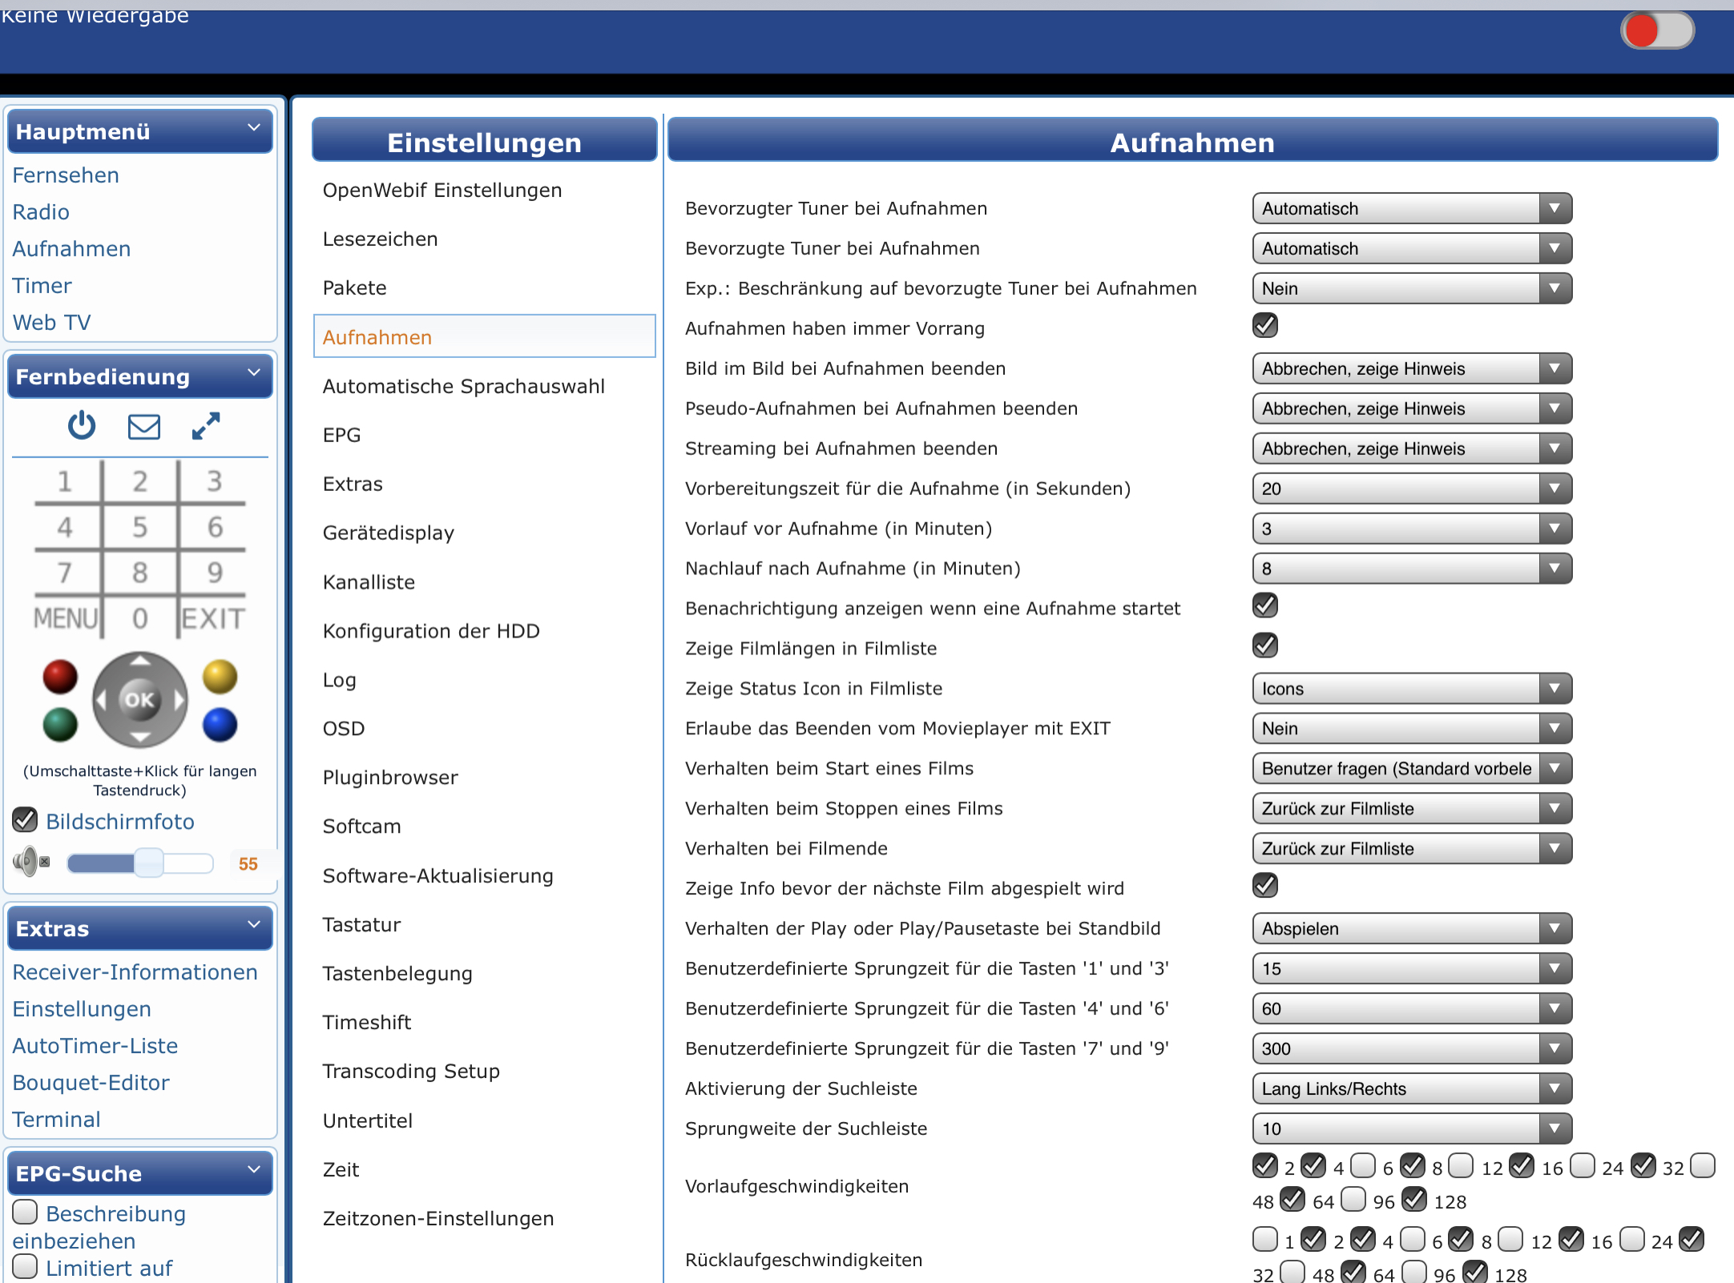The image size is (1734, 1283).
Task: Toggle the red switch in the header
Action: [x=1657, y=31]
